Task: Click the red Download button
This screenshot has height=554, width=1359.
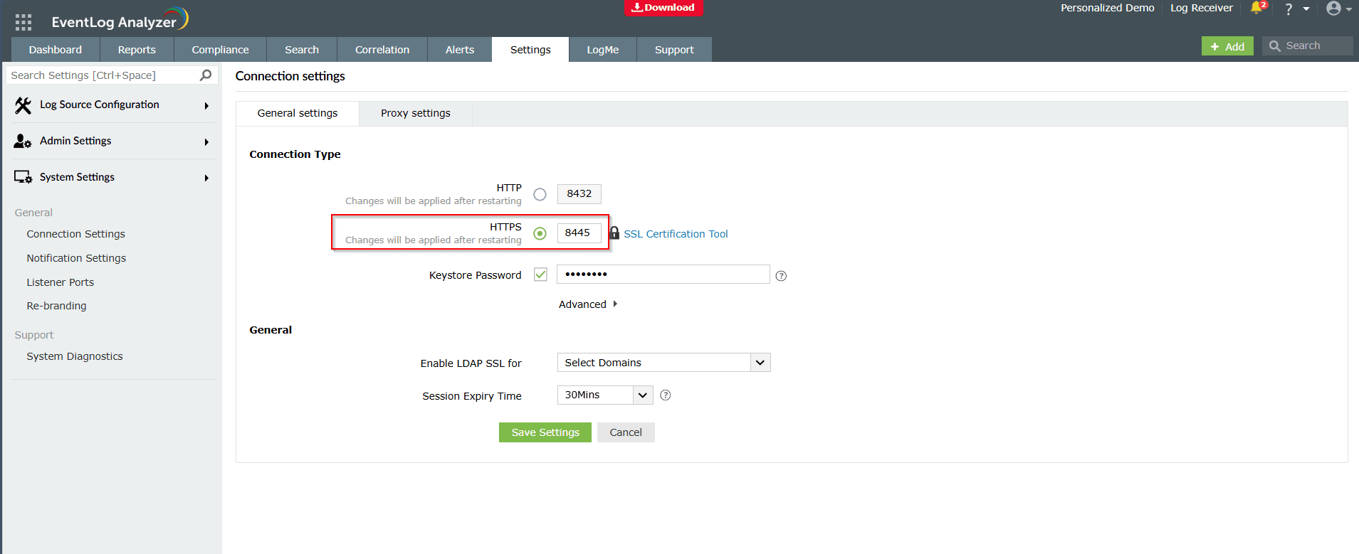Action: coord(663,8)
